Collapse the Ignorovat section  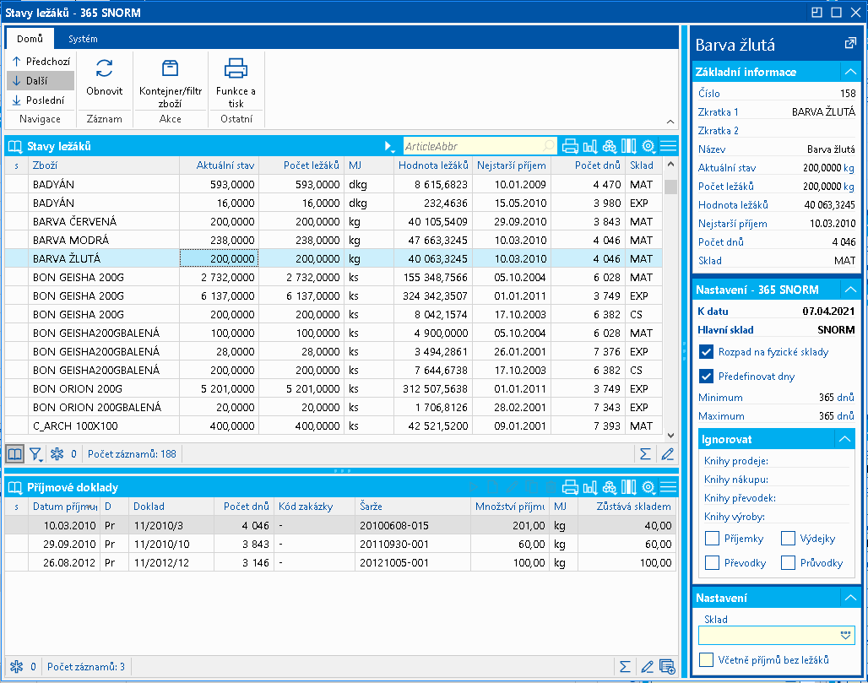[x=844, y=439]
